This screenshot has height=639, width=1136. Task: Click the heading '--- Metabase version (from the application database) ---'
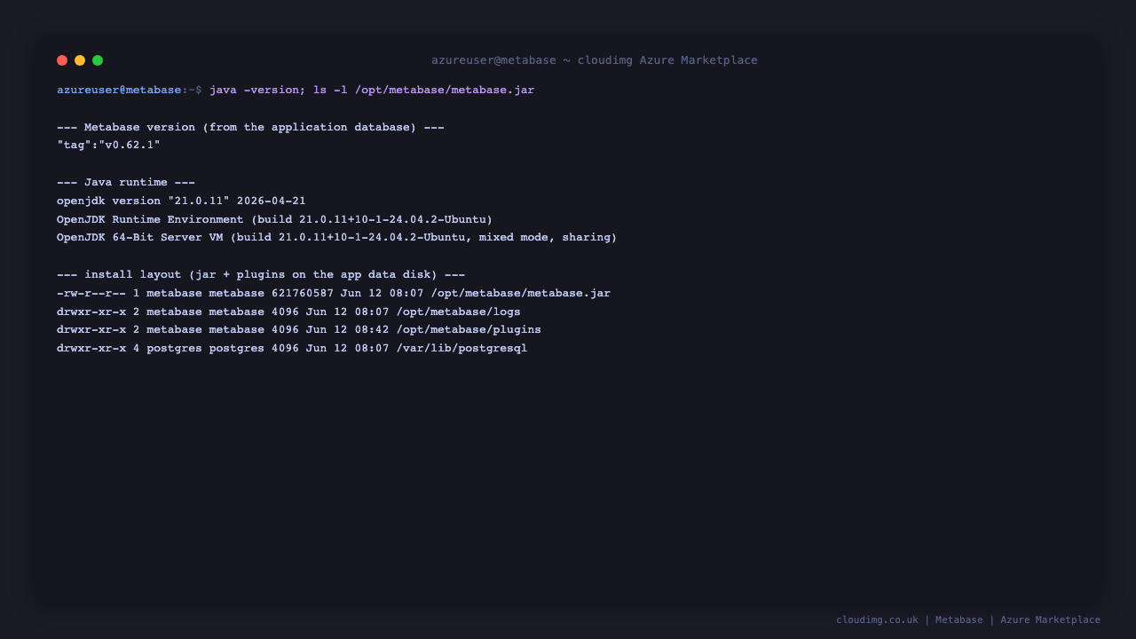click(x=250, y=127)
